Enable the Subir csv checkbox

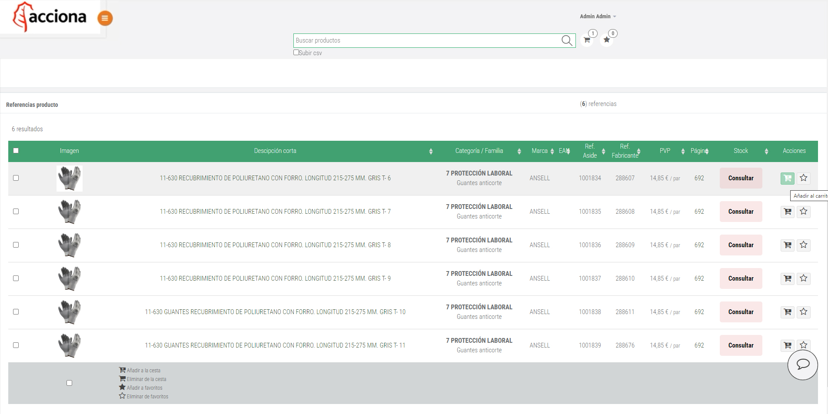pyautogui.click(x=296, y=53)
